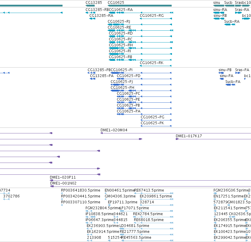Select BAC clone DME1-017K17 label
This screenshot has height=242, width=251.
(x=189, y=136)
